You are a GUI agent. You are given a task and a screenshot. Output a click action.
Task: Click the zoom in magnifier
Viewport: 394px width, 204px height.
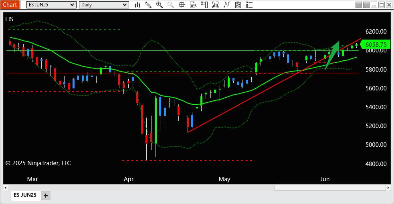tap(159, 5)
